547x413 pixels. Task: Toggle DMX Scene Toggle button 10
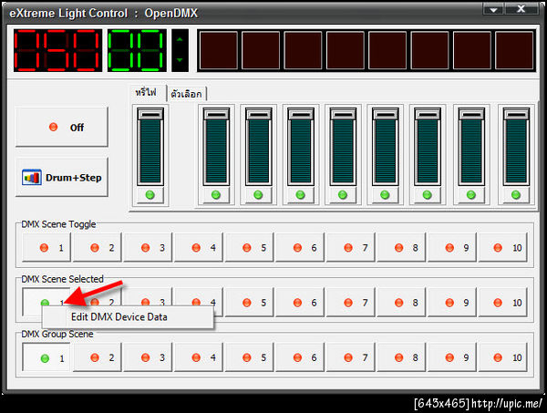click(502, 248)
